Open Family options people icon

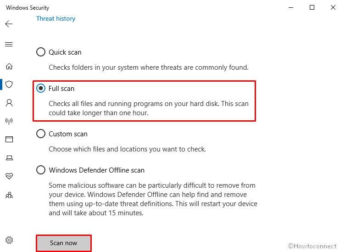coord(9,196)
